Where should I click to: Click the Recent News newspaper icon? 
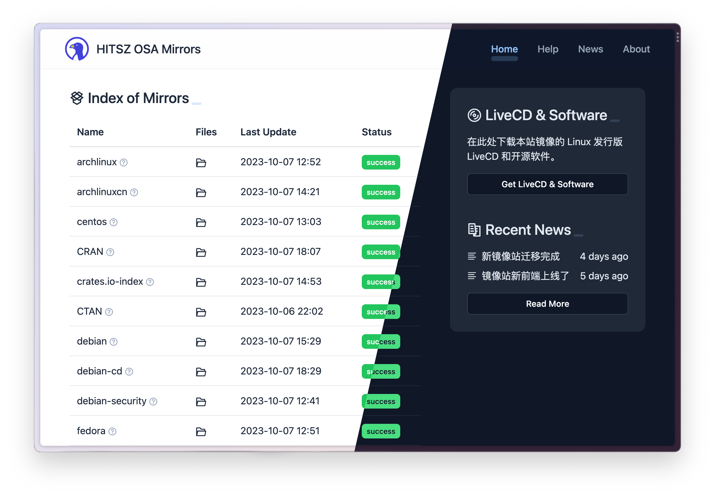click(x=475, y=230)
